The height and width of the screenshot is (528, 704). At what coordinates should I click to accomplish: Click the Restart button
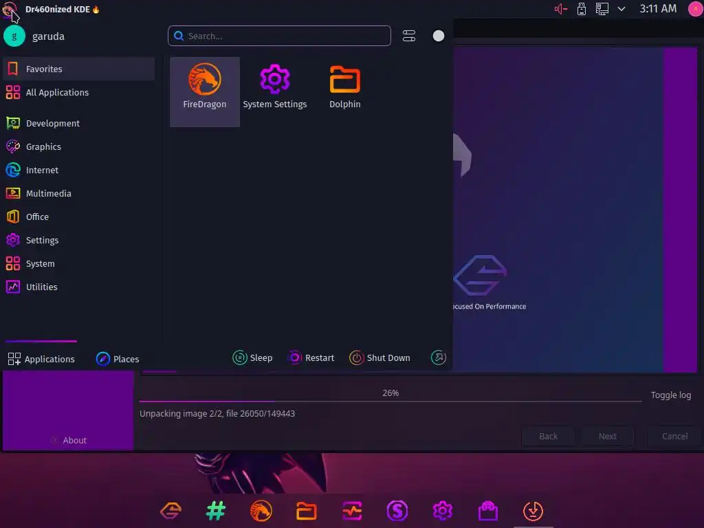311,357
